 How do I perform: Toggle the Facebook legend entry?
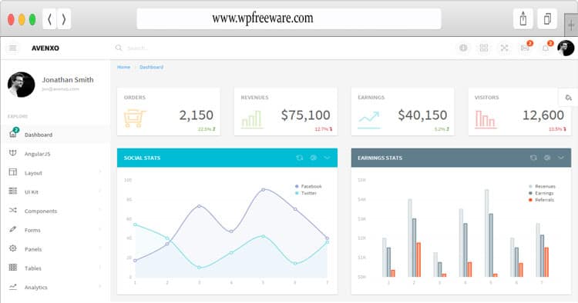[308, 186]
